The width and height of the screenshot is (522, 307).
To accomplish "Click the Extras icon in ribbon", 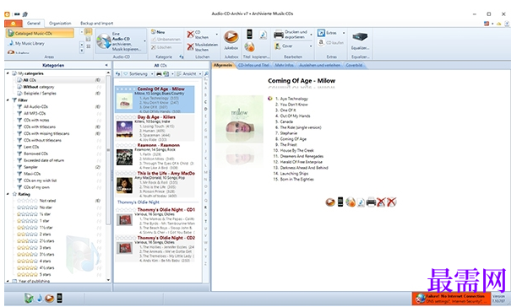I will coord(321,33).
